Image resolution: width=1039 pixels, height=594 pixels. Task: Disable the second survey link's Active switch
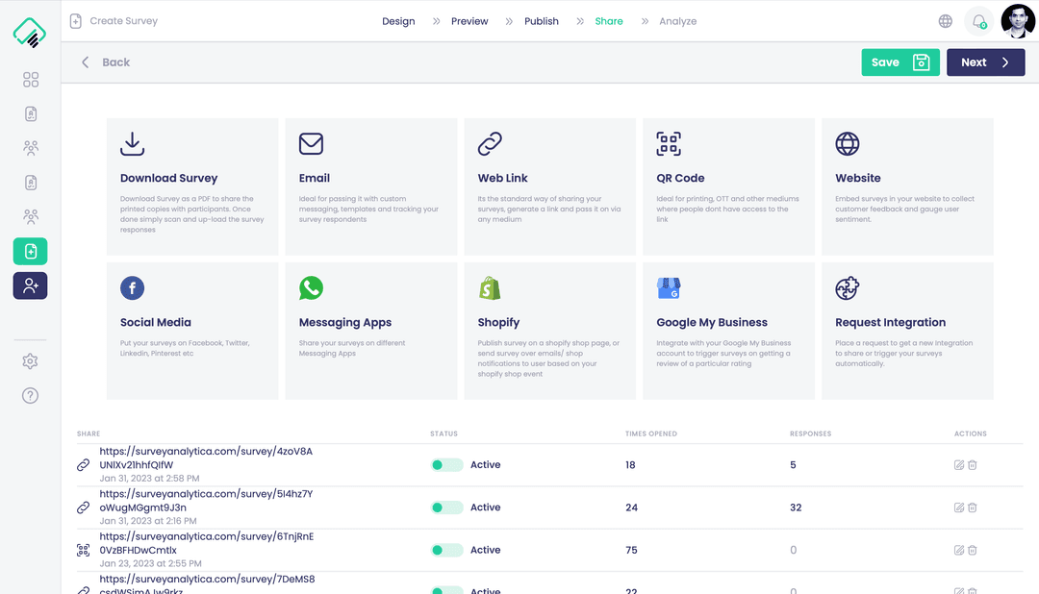tap(446, 507)
